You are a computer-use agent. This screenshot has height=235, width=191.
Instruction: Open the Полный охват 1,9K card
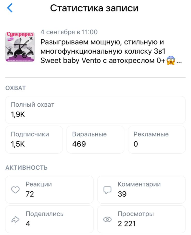(x=95, y=110)
